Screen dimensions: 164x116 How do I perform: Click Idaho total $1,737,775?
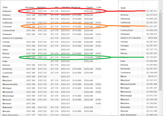(152, 50)
